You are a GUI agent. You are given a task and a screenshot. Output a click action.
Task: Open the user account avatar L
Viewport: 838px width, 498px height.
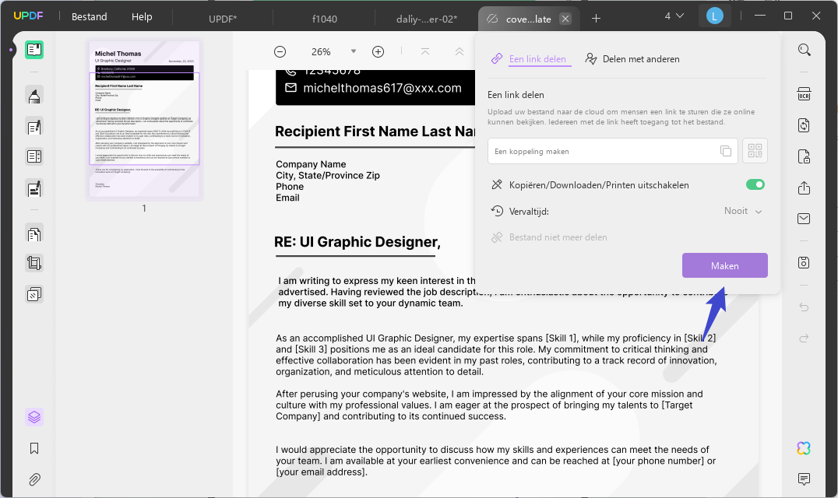[714, 16]
